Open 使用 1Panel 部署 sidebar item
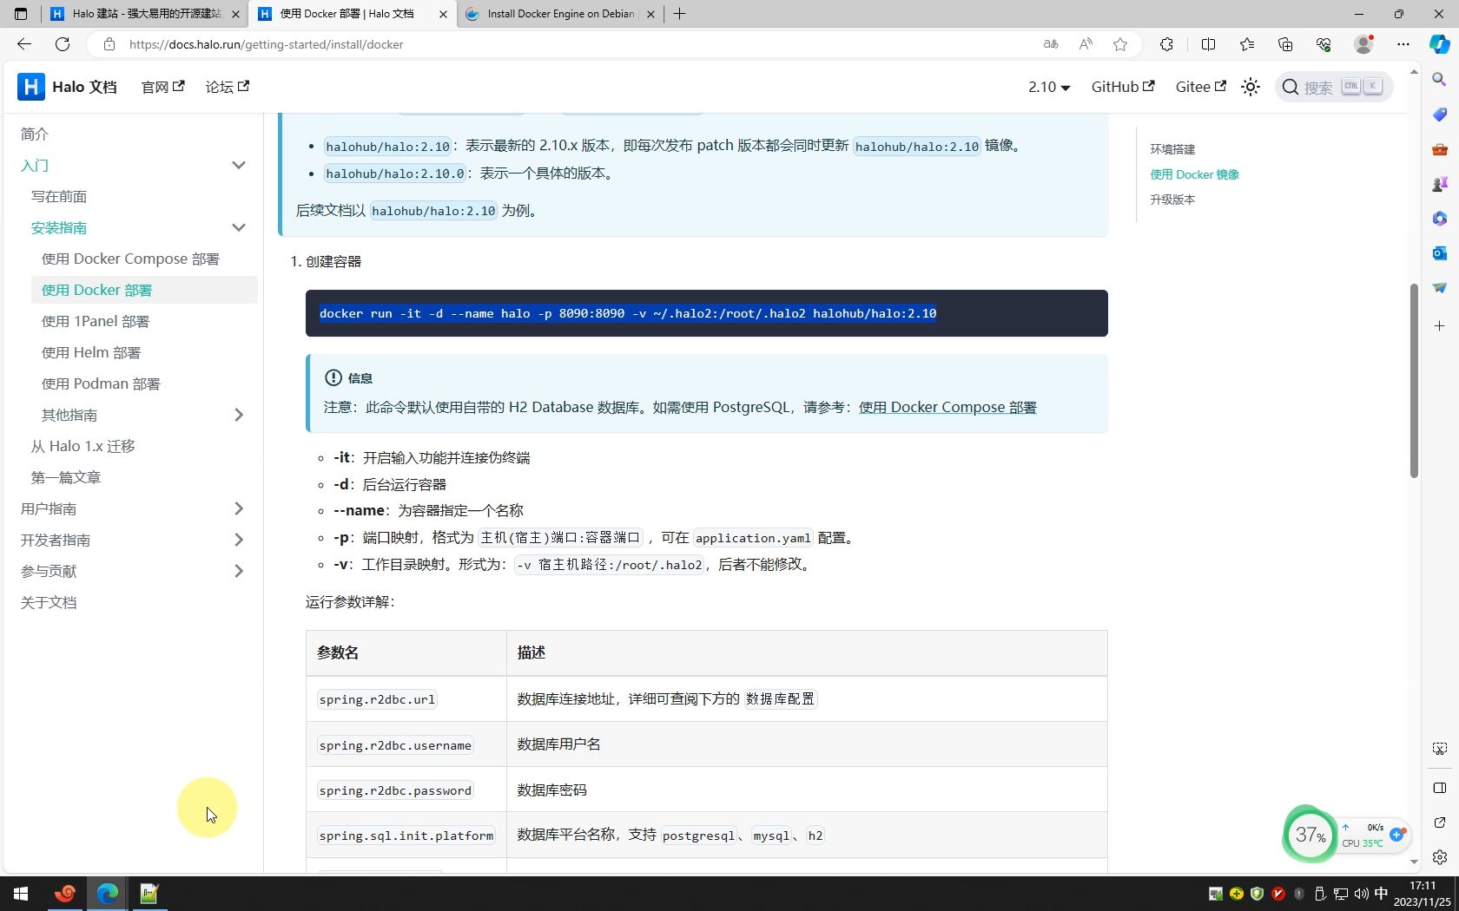The width and height of the screenshot is (1459, 911). click(x=96, y=321)
